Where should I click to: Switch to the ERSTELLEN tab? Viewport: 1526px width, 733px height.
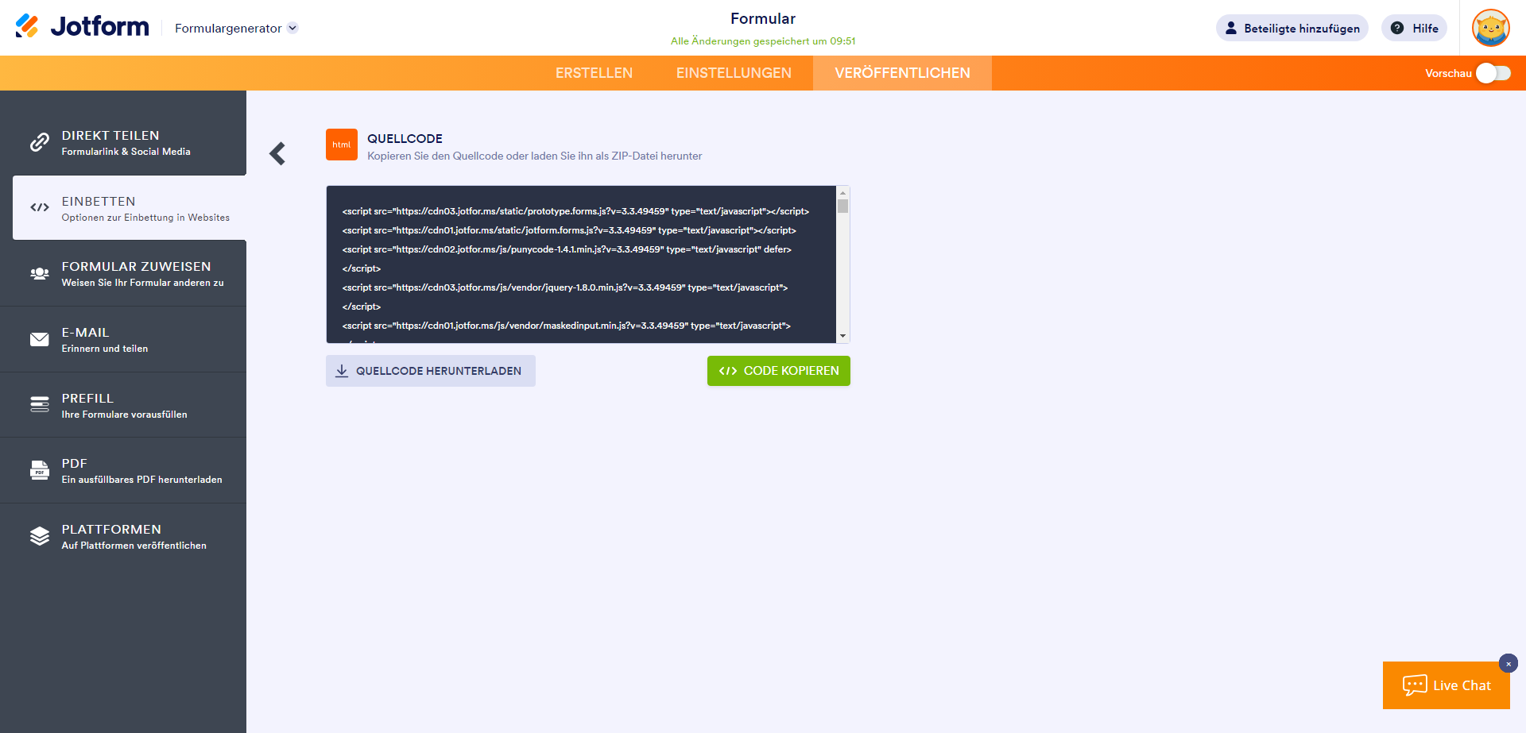tap(594, 73)
